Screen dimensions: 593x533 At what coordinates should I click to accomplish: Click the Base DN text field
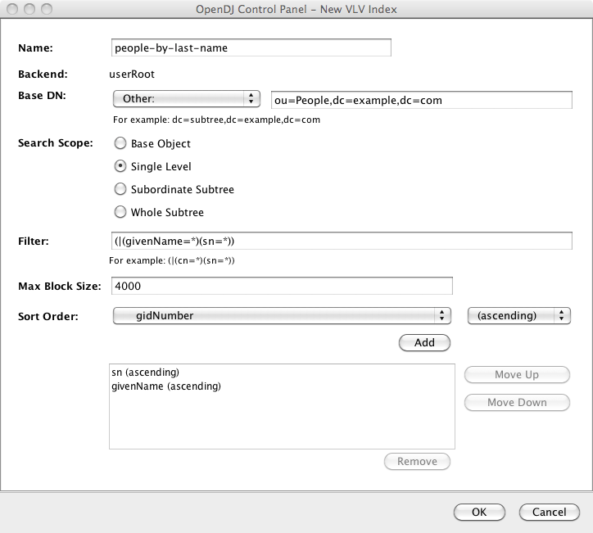[422, 100]
